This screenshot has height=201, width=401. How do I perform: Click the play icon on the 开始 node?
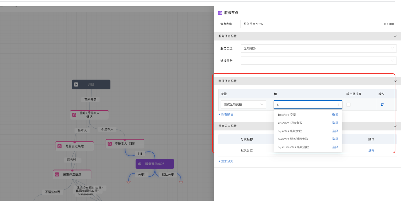(x=76, y=84)
